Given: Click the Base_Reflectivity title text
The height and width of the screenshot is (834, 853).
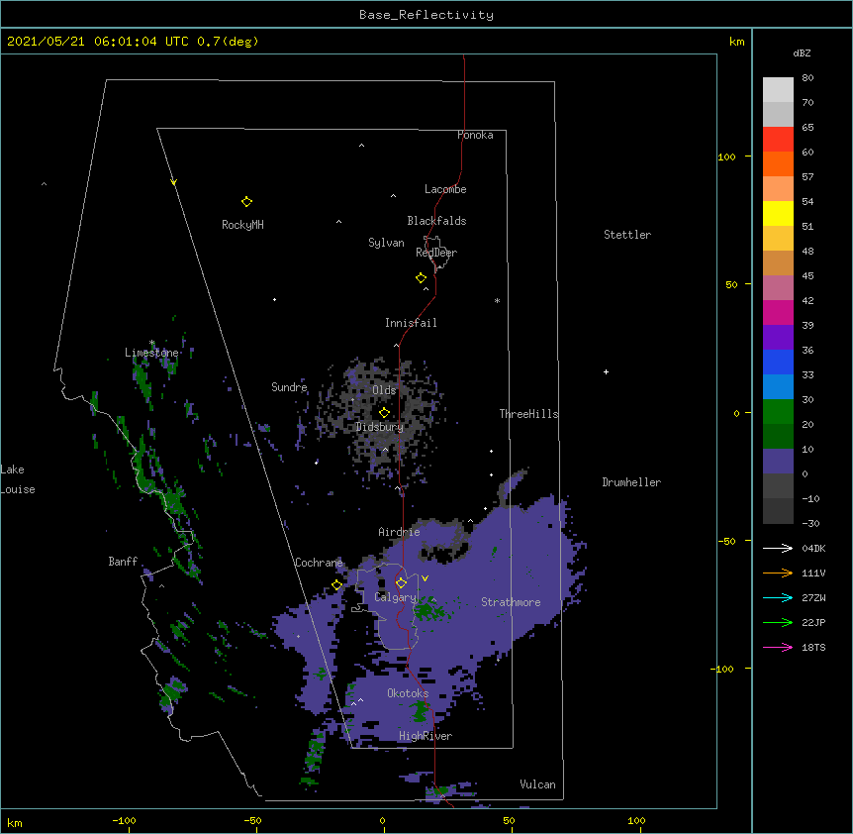Looking at the screenshot, I should (x=426, y=15).
